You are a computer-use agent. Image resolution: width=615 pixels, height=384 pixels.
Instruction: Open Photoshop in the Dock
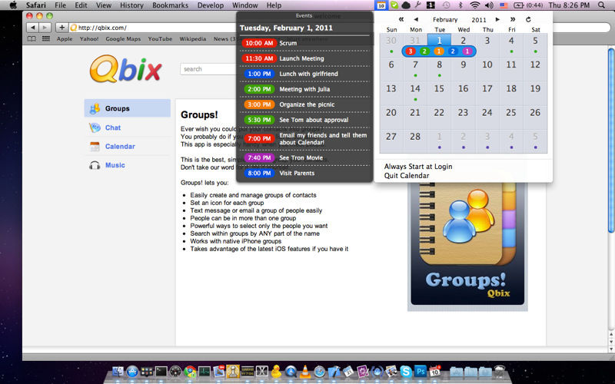pos(421,371)
